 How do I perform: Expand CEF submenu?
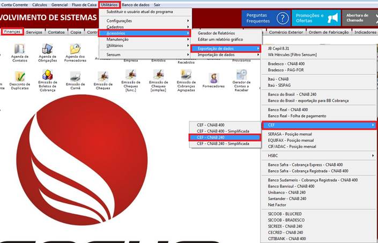point(319,125)
